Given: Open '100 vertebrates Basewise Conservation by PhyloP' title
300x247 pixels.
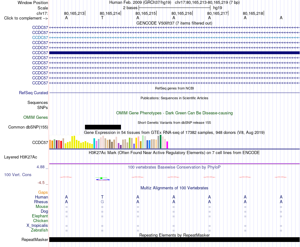Looking at the screenshot, I should [174, 167].
